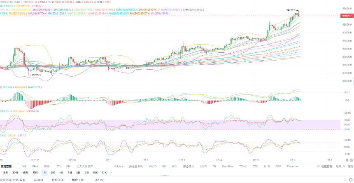Close the timeframe bar with the × icon

tap(111, 173)
